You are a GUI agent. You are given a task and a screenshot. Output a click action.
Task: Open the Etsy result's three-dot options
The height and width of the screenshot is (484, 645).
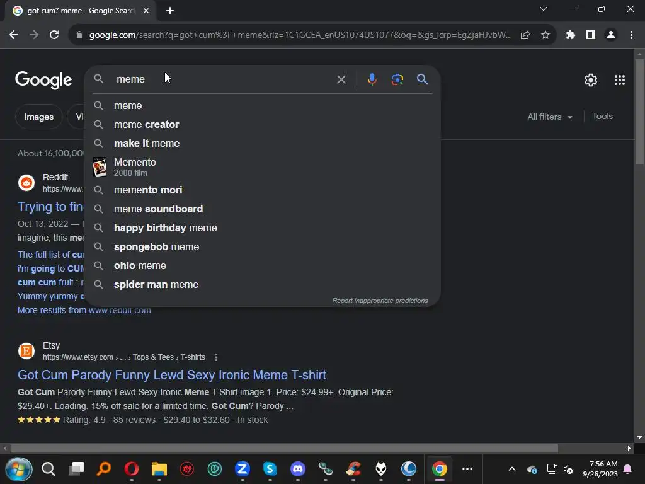(216, 357)
